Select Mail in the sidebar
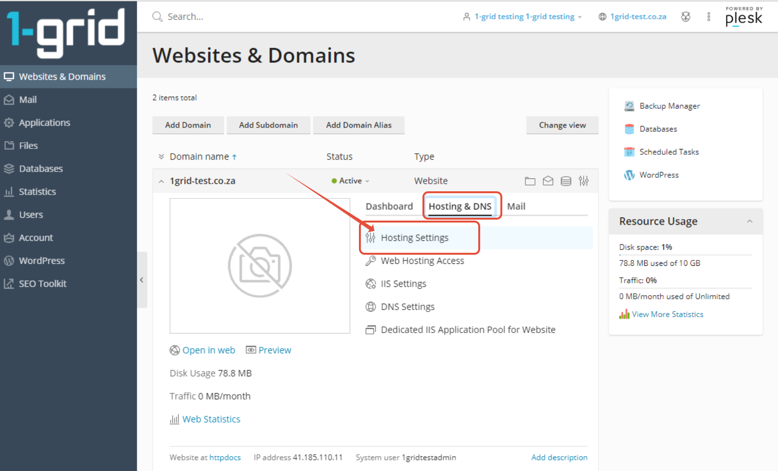The image size is (778, 471). (x=68, y=100)
